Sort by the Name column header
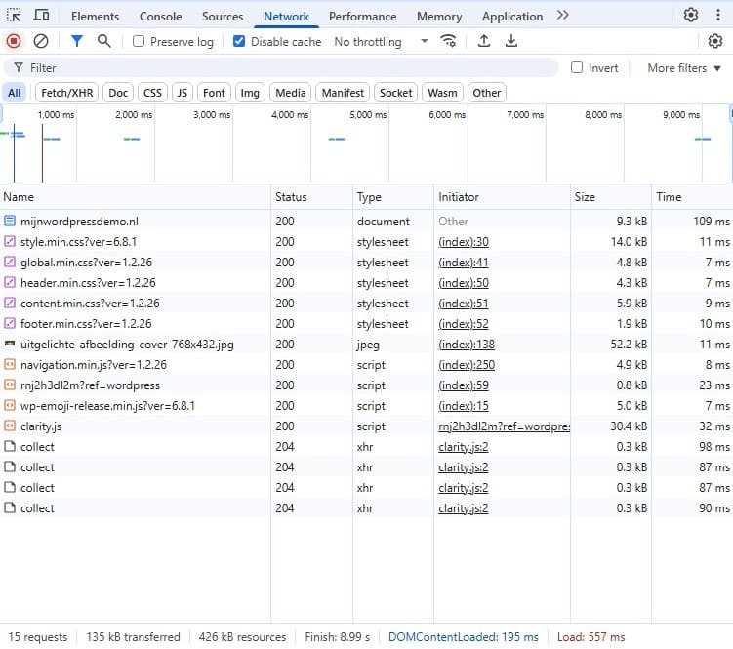This screenshot has width=733, height=649. coord(136,197)
